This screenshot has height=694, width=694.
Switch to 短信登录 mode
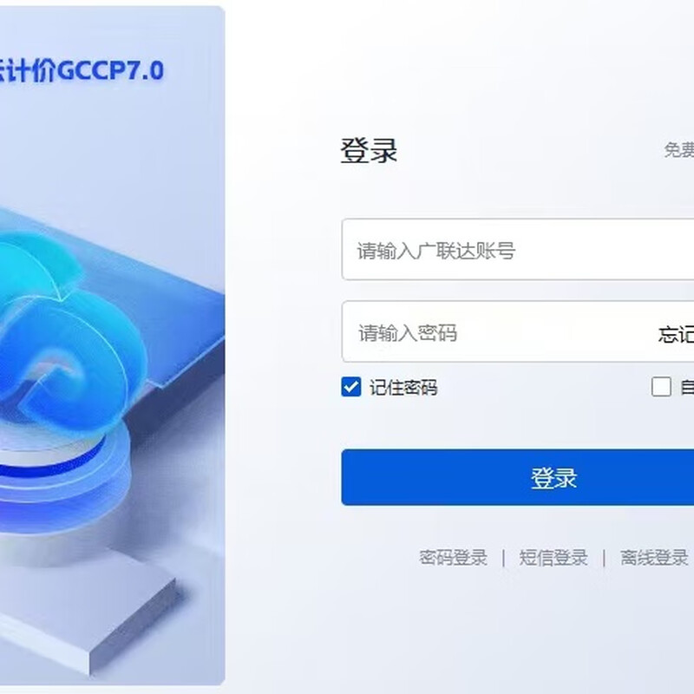(x=553, y=558)
